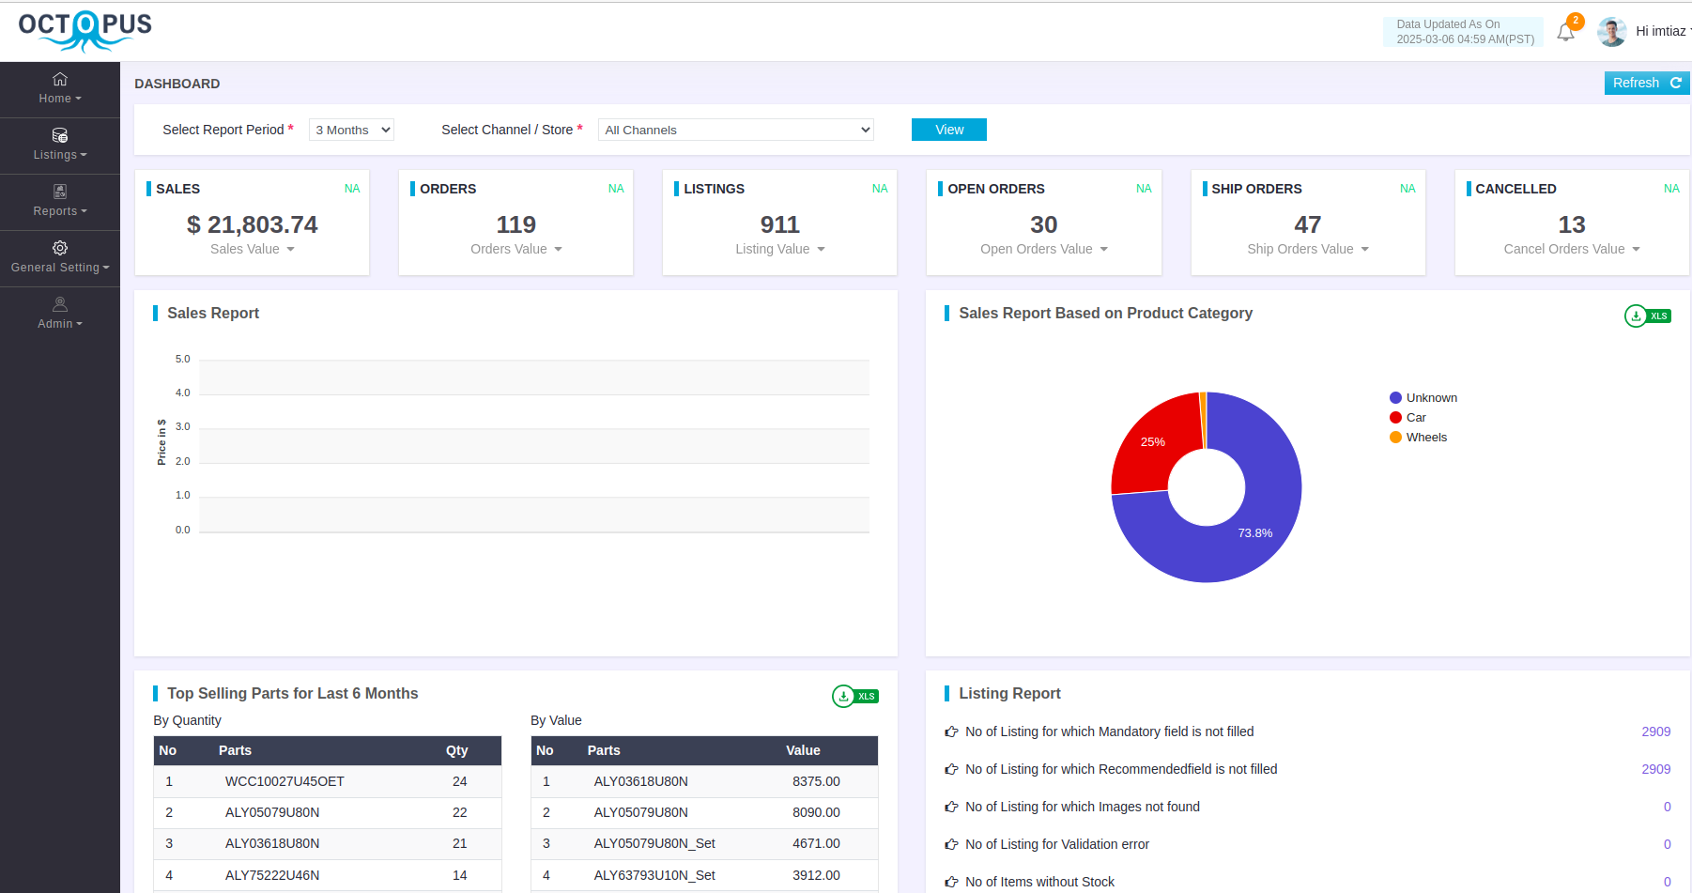
Task: Export Top Selling Parts as XLS
Action: [x=854, y=697]
